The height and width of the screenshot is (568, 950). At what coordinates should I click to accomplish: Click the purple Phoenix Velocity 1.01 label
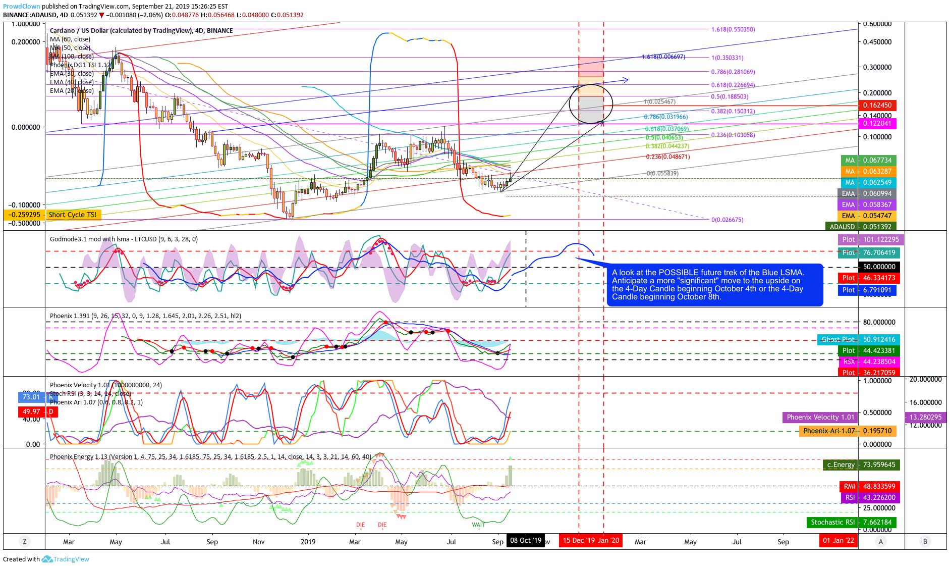[820, 417]
